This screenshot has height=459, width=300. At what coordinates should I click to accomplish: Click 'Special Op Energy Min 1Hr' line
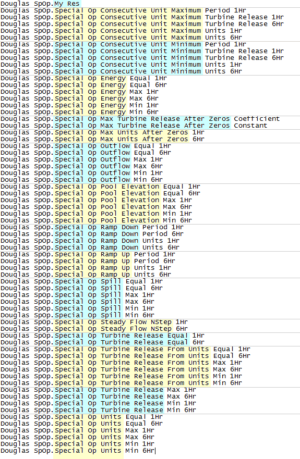pyautogui.click(x=79, y=105)
